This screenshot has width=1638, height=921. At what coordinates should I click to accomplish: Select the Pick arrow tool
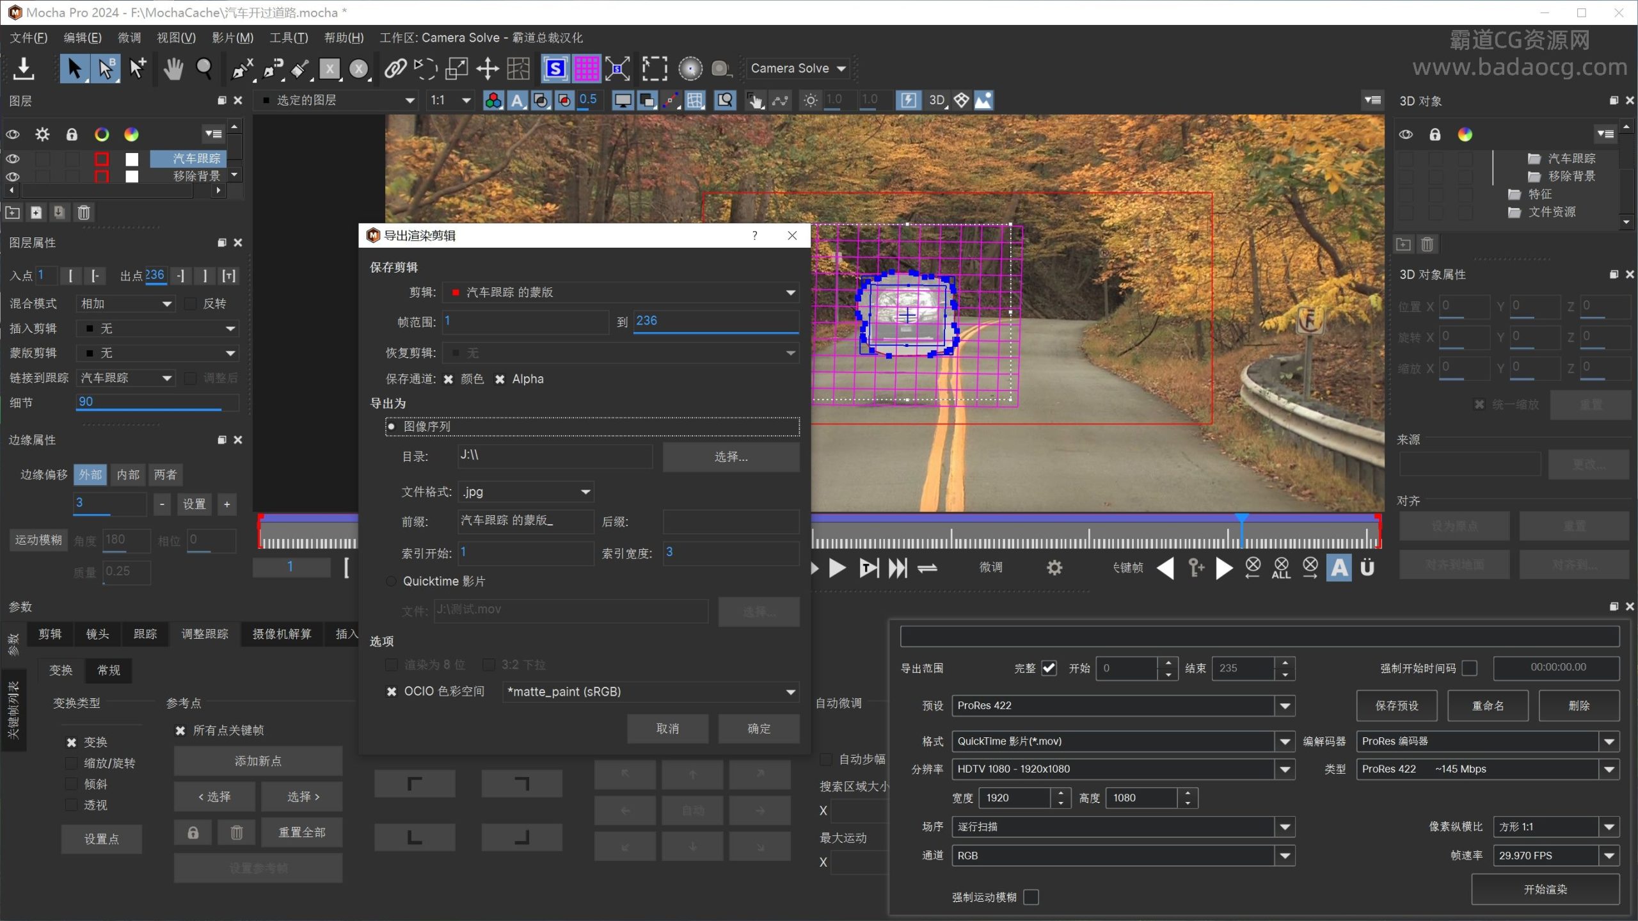tap(74, 68)
